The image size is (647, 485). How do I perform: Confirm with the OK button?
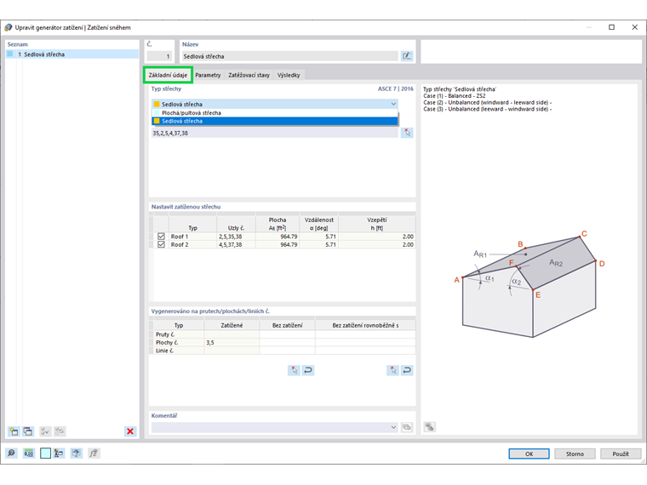click(x=529, y=454)
